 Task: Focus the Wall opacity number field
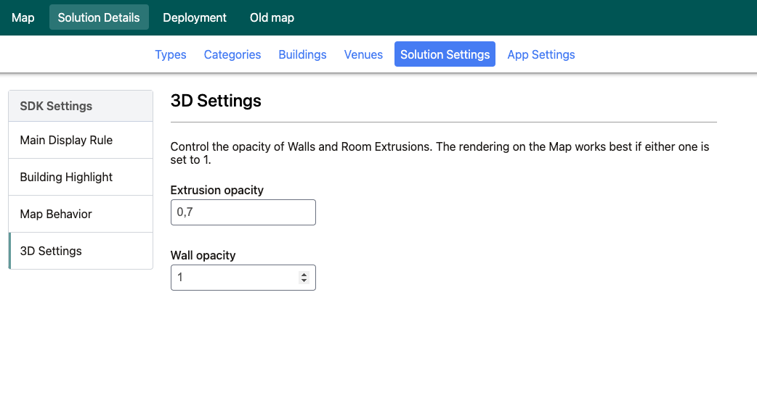232,278
